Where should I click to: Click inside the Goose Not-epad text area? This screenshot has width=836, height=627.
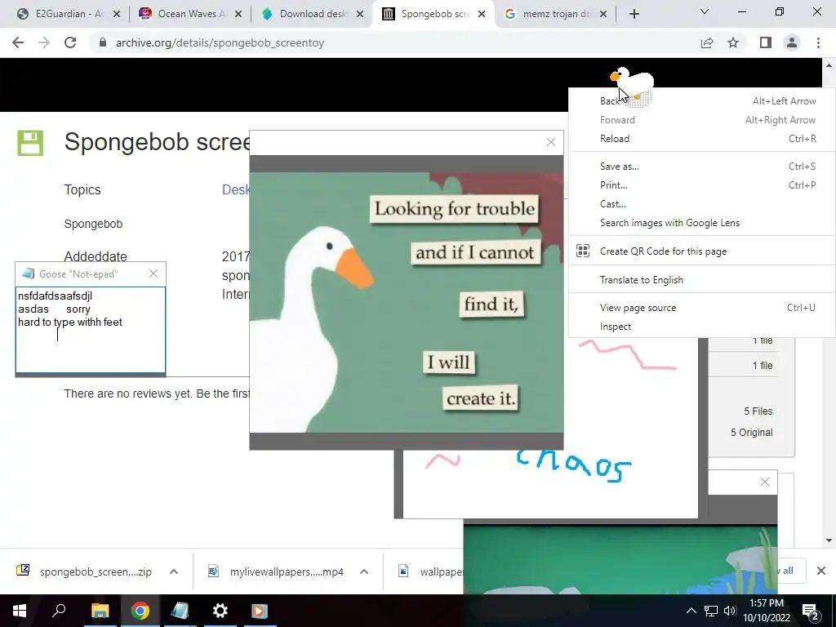[x=91, y=330]
